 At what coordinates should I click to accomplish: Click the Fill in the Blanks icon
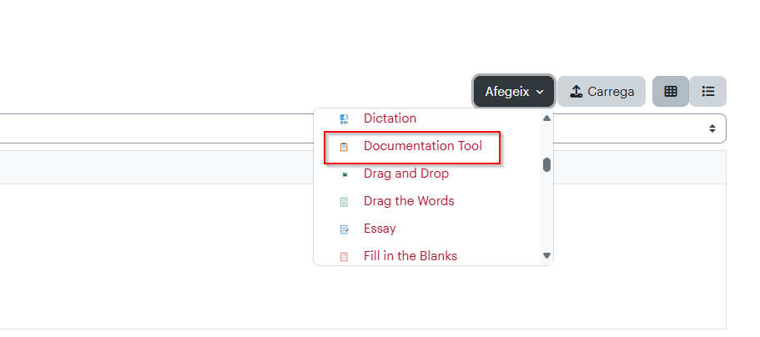pos(344,257)
